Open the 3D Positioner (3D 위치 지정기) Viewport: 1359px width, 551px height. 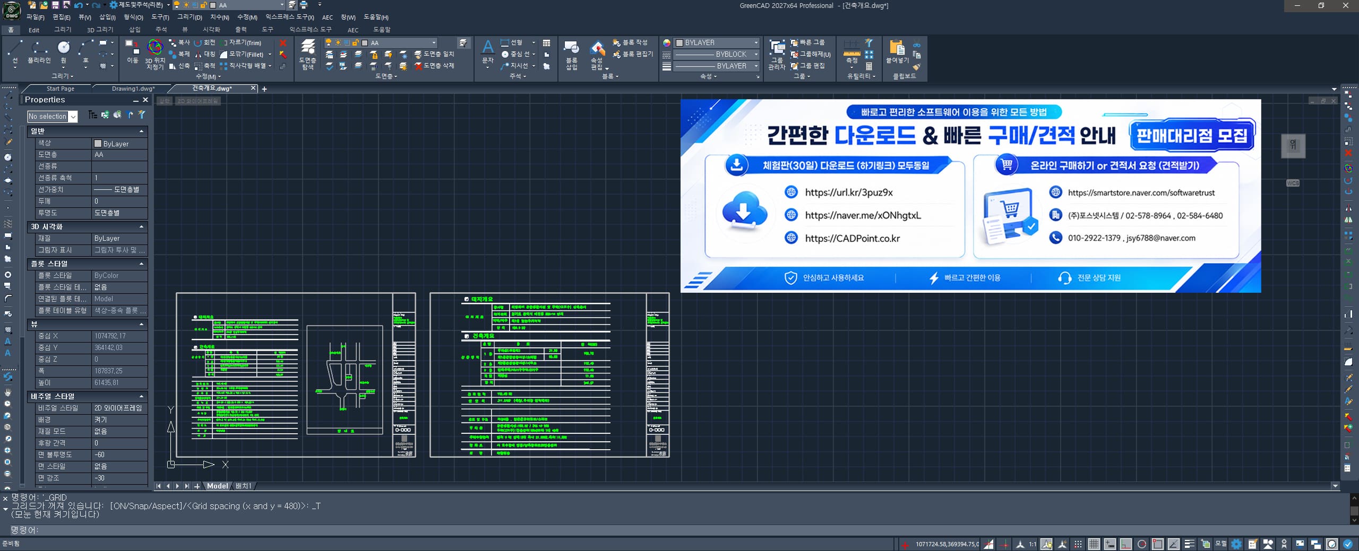[x=155, y=55]
